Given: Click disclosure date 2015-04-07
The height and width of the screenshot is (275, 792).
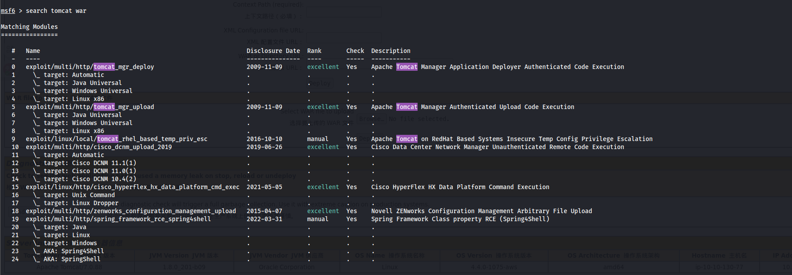Looking at the screenshot, I should tap(264, 211).
